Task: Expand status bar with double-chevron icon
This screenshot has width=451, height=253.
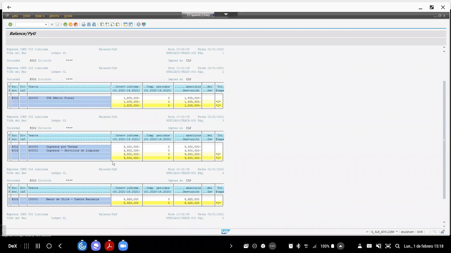Action: 367,232
